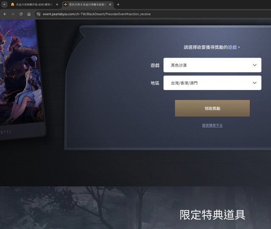
Task: Open a new browser tab
Action: [x=118, y=4]
